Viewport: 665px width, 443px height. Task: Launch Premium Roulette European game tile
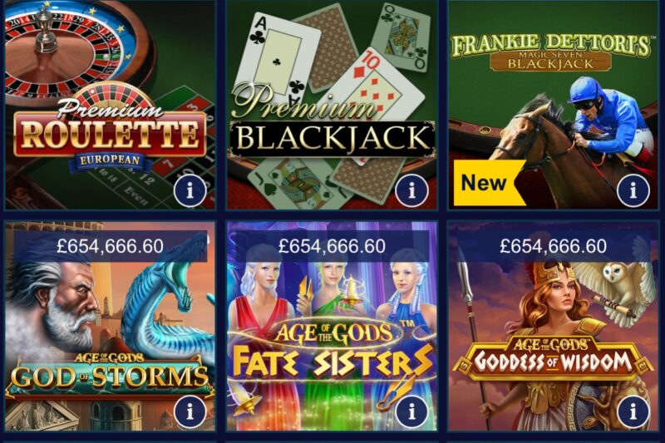[x=110, y=105]
